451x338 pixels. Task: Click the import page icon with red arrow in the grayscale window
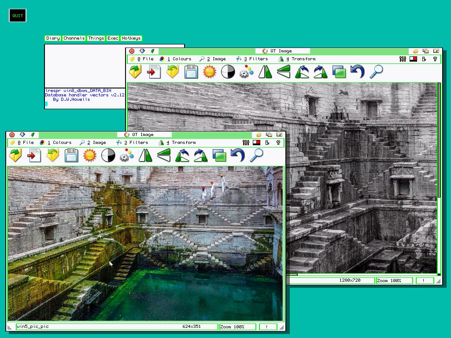[x=154, y=72]
